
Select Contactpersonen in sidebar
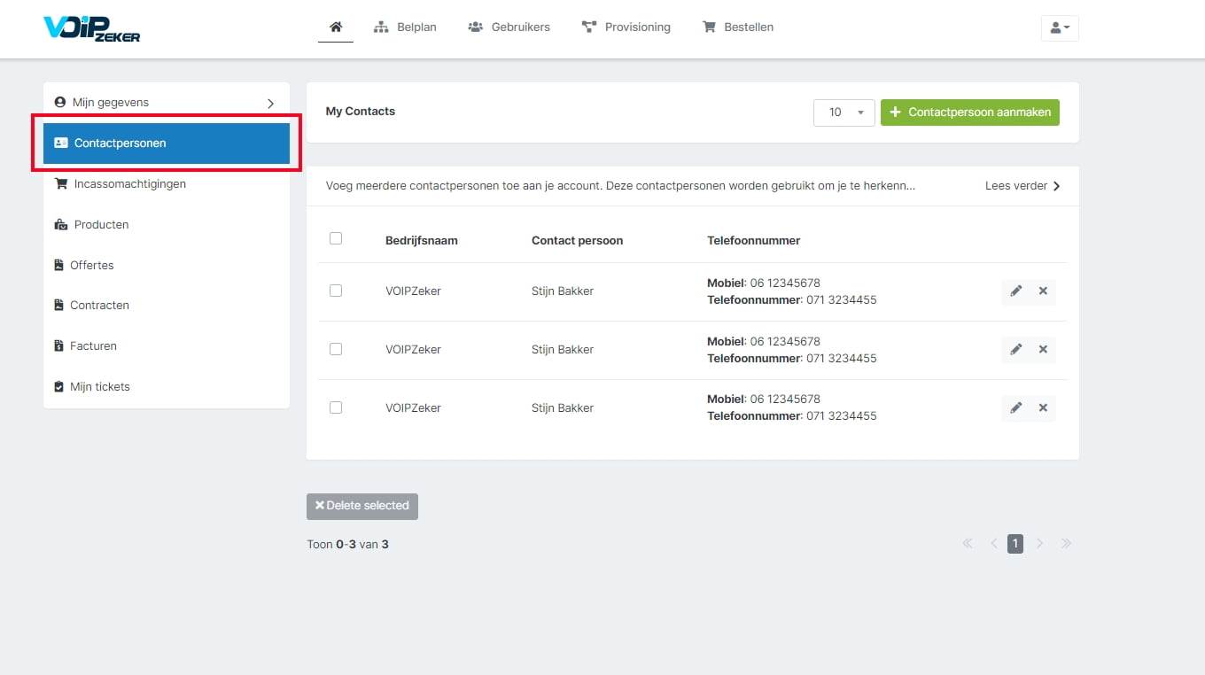click(x=167, y=144)
